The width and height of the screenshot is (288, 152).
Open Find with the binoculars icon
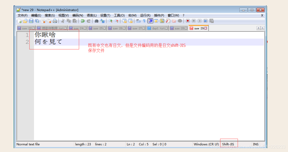click(x=96, y=21)
